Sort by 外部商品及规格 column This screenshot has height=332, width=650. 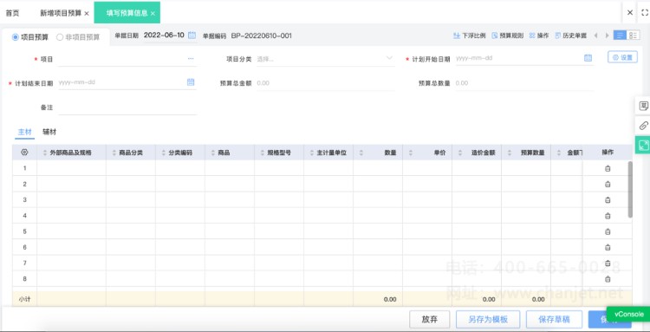(45, 153)
